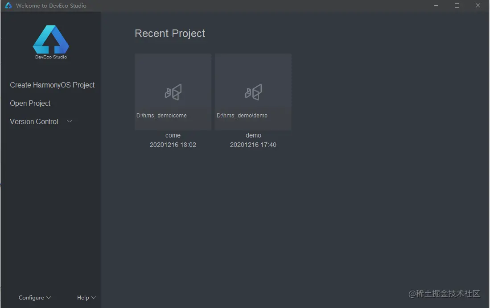This screenshot has height=308, width=490.
Task: Click the DevEco Studio logo in sidebar
Action: click(x=51, y=42)
